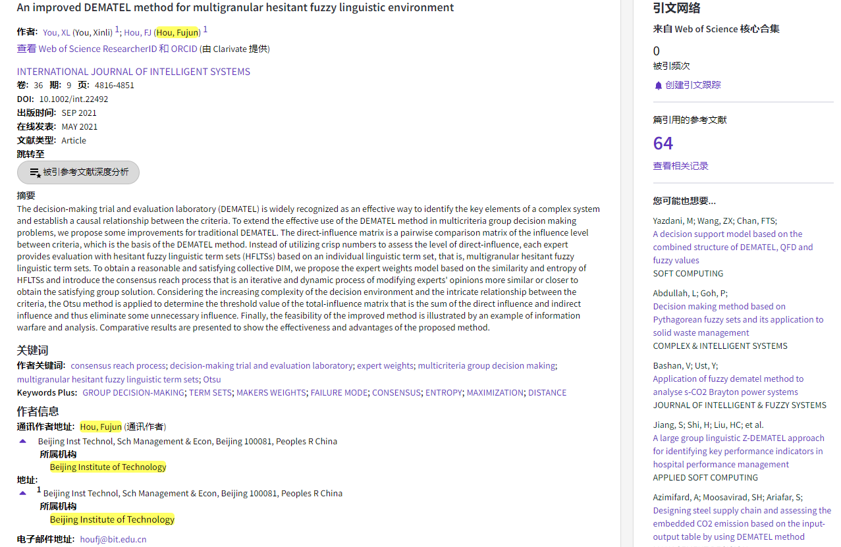This screenshot has height=547, width=841.
Task: Click the 'Otsu' author keyword
Action: 212,379
